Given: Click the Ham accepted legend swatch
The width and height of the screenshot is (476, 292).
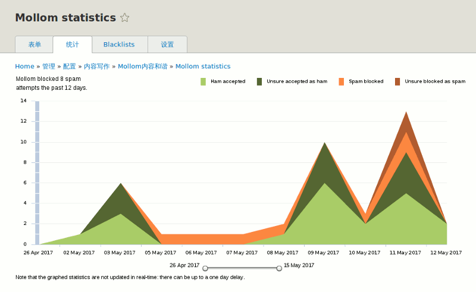Looking at the screenshot, I should point(203,81).
